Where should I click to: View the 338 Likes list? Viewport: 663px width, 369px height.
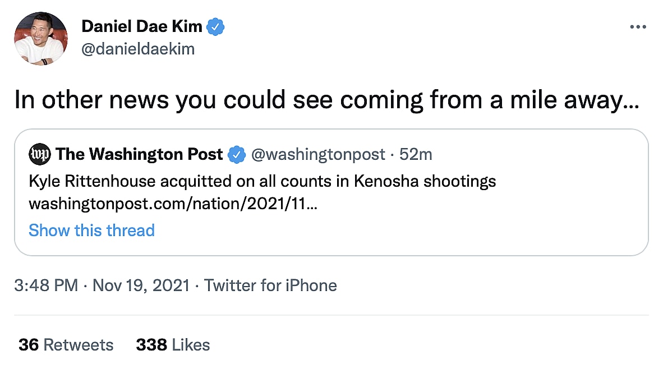(173, 345)
